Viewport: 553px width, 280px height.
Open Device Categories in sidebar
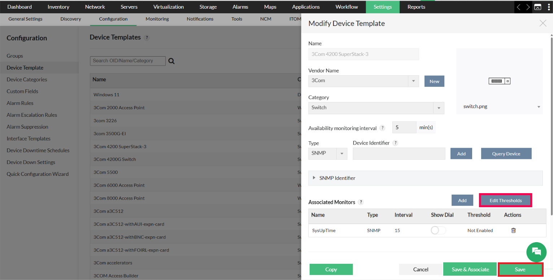point(27,80)
